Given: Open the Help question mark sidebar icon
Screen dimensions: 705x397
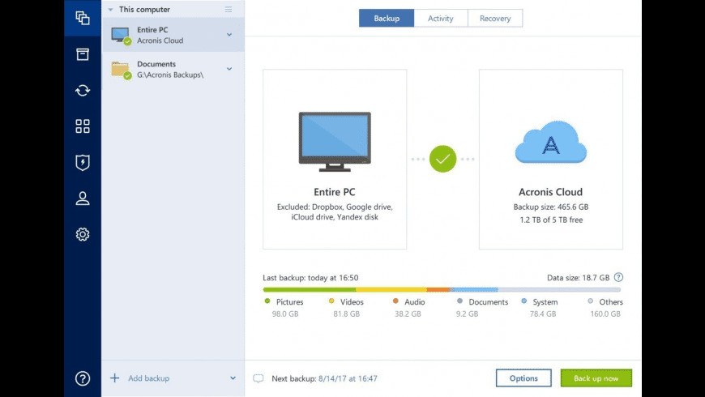Looking at the screenshot, I should click(83, 378).
